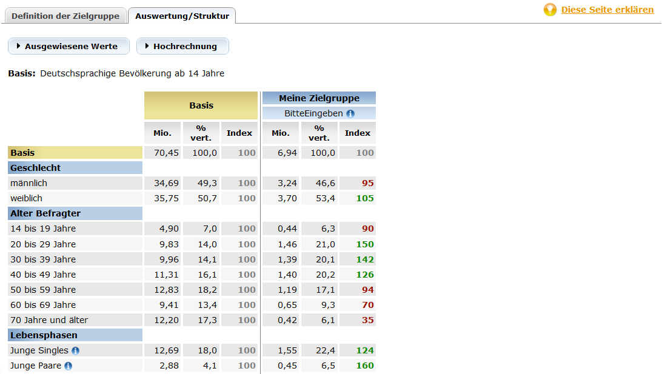The image size is (662, 374).
Task: Expand the Ausgewiesene Werte dropdown
Action: click(69, 46)
